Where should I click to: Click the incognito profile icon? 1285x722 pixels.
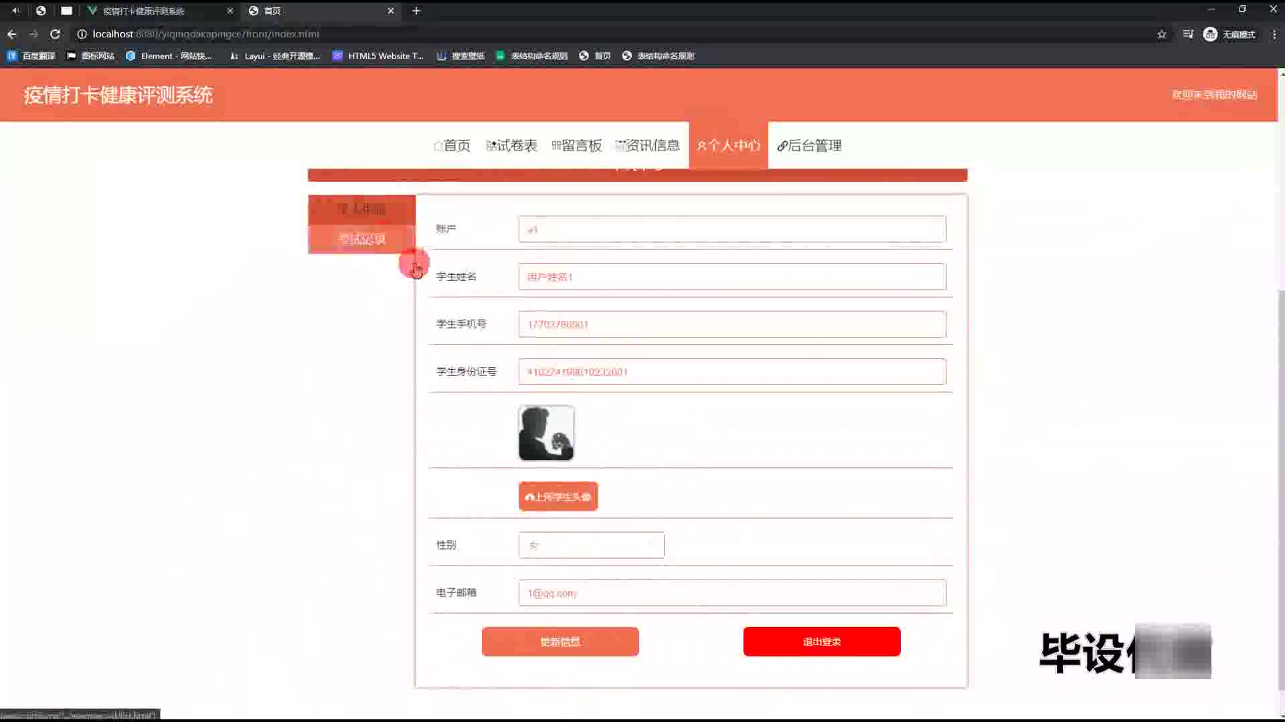[x=1210, y=34]
